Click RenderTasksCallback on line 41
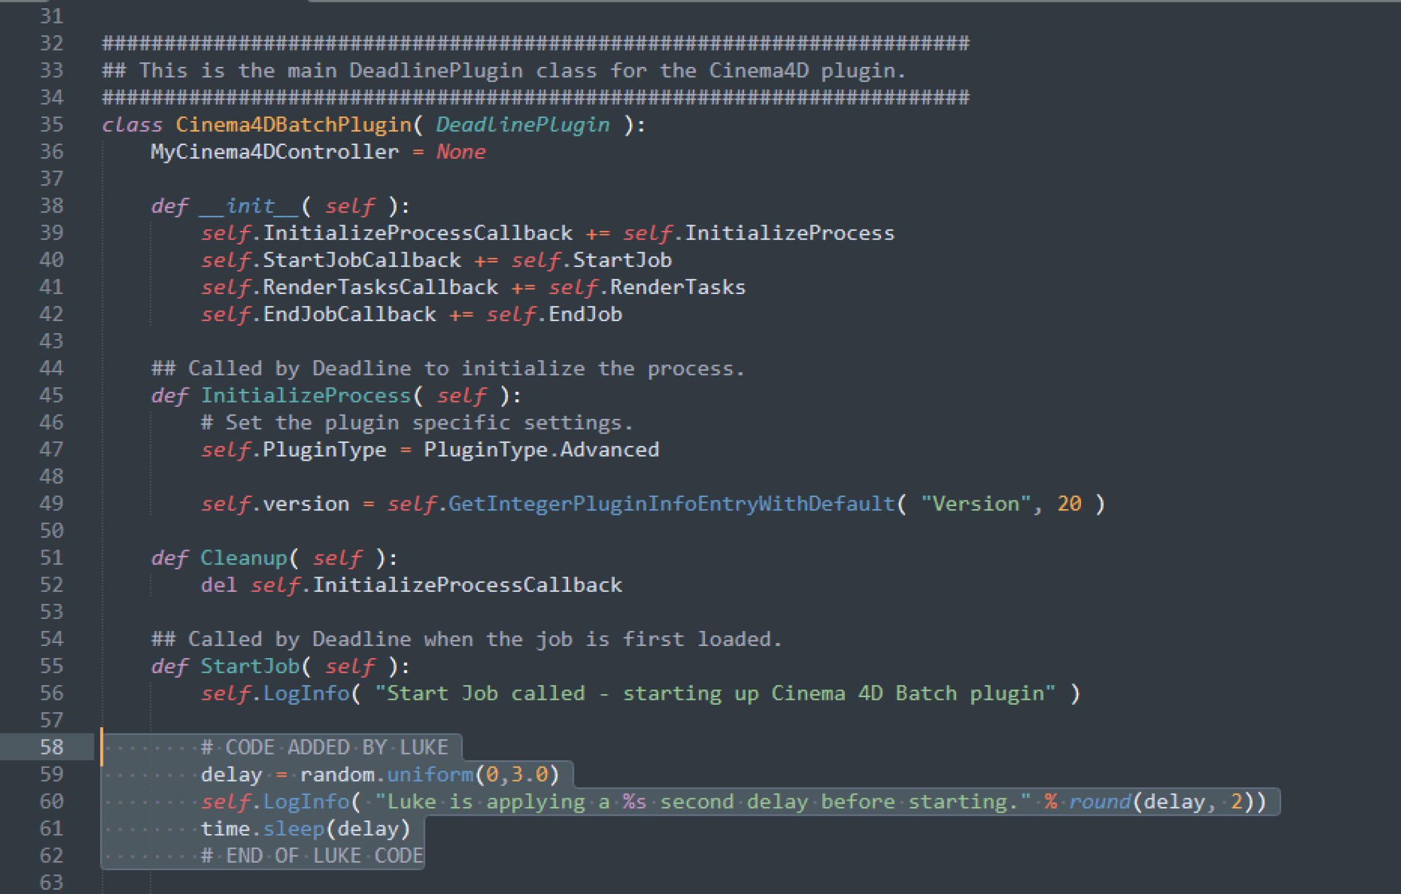Screen dimensions: 1401x894 click(x=380, y=288)
